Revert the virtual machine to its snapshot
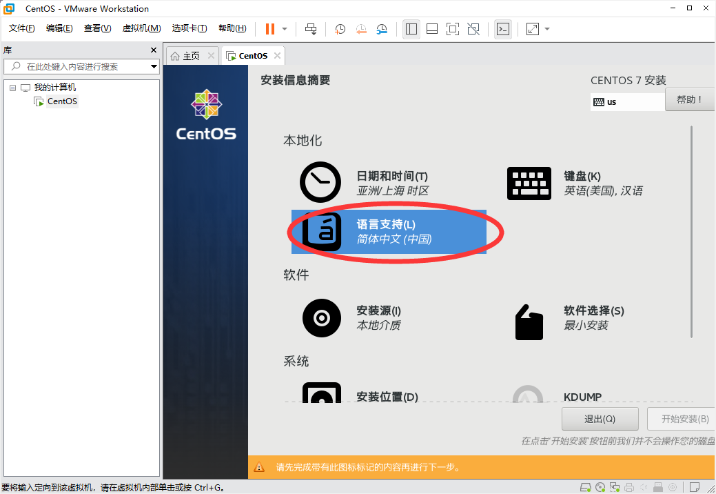Screen dimensions: 716x494 coord(360,29)
